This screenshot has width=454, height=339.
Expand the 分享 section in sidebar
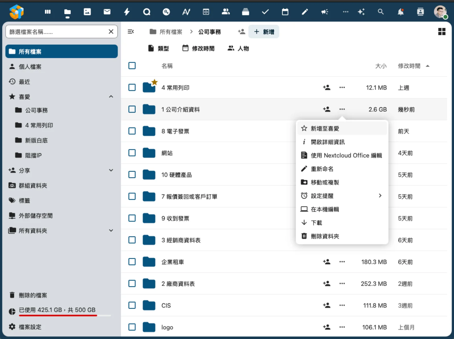click(111, 170)
